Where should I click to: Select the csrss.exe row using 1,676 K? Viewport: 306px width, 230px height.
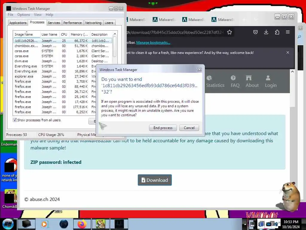tap(62, 51)
